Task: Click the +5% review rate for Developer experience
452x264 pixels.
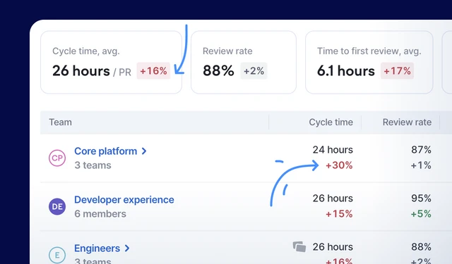Action: pyautogui.click(x=421, y=214)
